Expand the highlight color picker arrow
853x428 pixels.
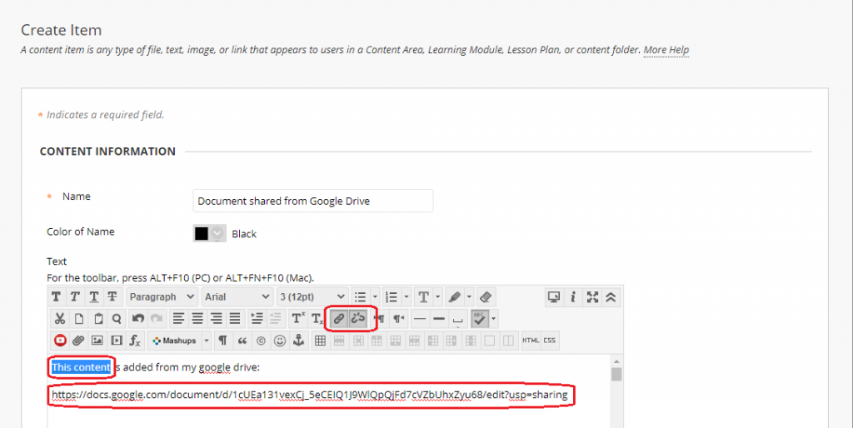click(x=470, y=297)
